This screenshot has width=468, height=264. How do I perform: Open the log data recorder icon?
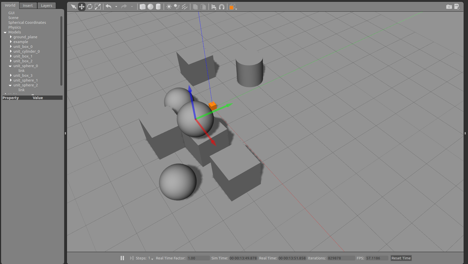[x=457, y=7]
